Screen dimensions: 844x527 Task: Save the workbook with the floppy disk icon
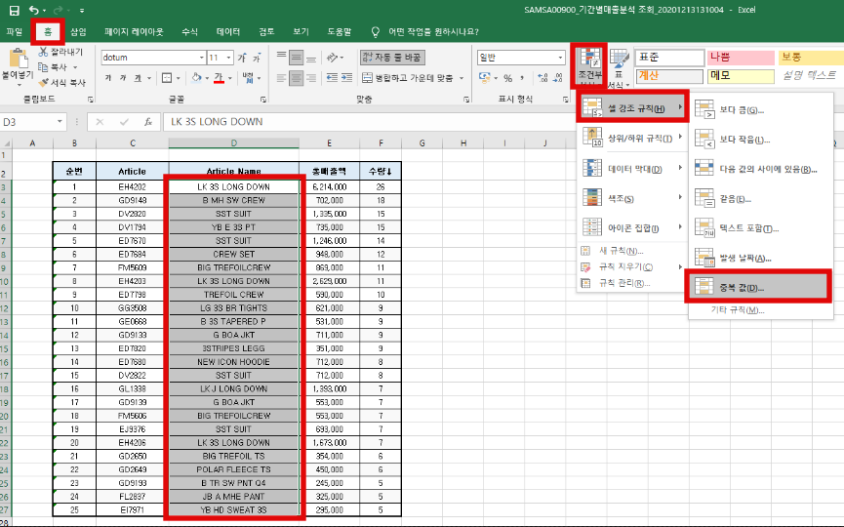(14, 10)
